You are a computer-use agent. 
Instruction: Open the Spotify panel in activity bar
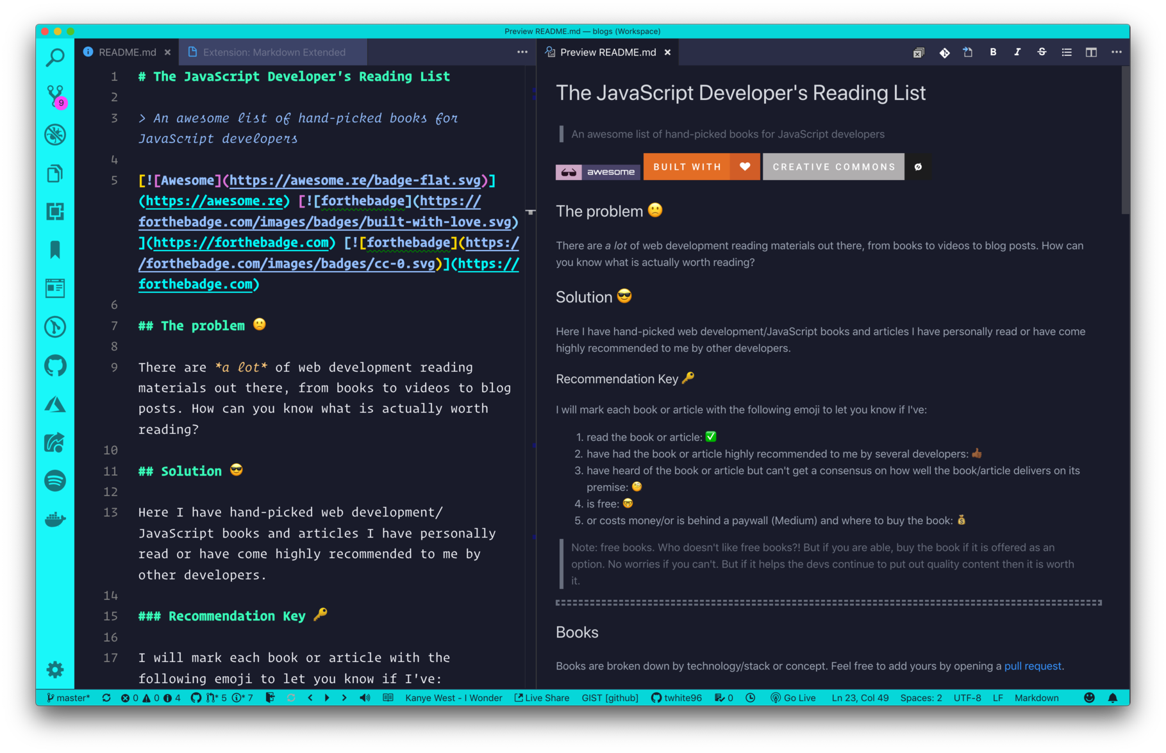[55, 481]
